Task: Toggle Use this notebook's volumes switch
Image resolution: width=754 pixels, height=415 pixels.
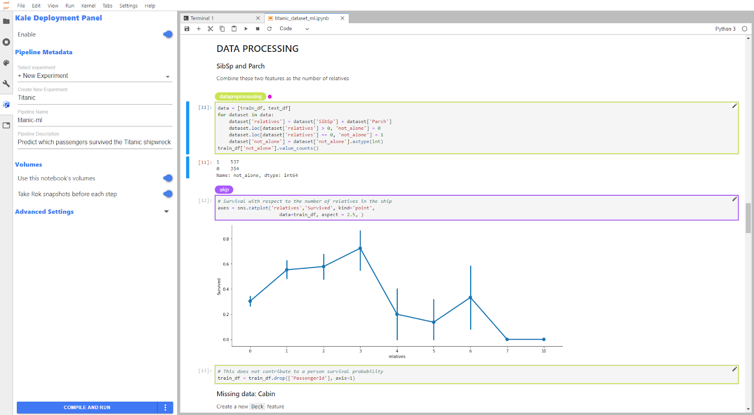Action: coord(167,178)
